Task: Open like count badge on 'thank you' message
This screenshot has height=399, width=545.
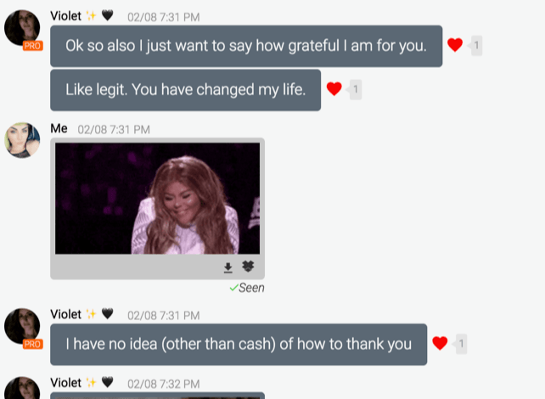Action: click(x=461, y=344)
